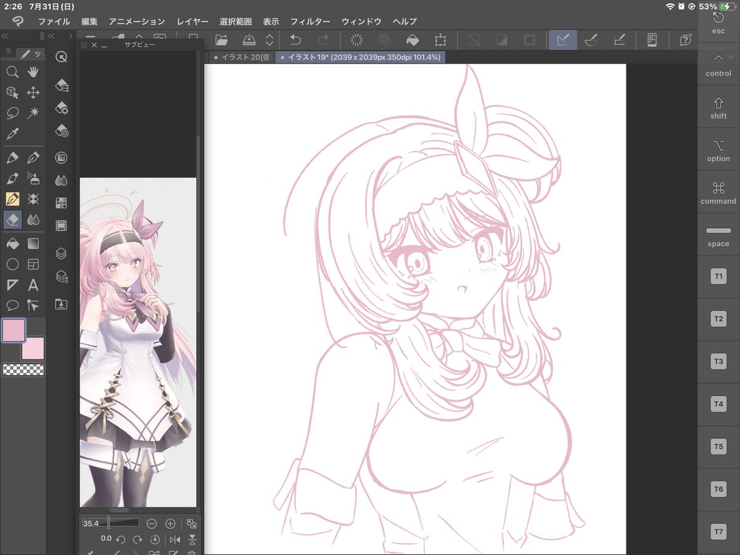Open the Color Wheel palette icon
The image size is (740, 555).
[x=61, y=157]
